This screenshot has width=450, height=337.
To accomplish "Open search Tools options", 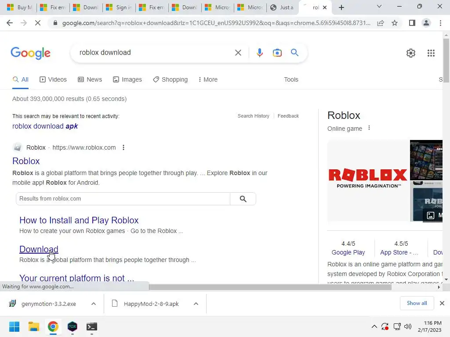I will pos(291,80).
